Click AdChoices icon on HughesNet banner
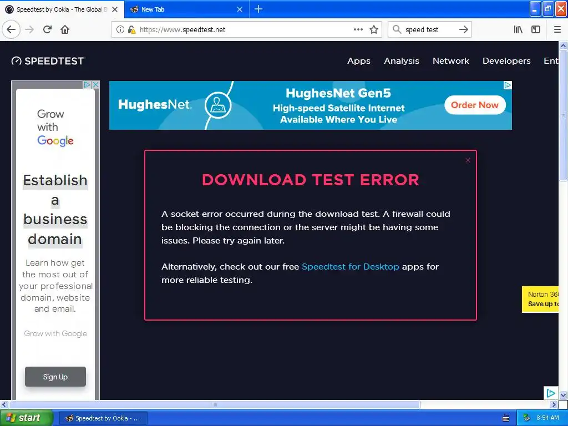The image size is (568, 426). 508,85
